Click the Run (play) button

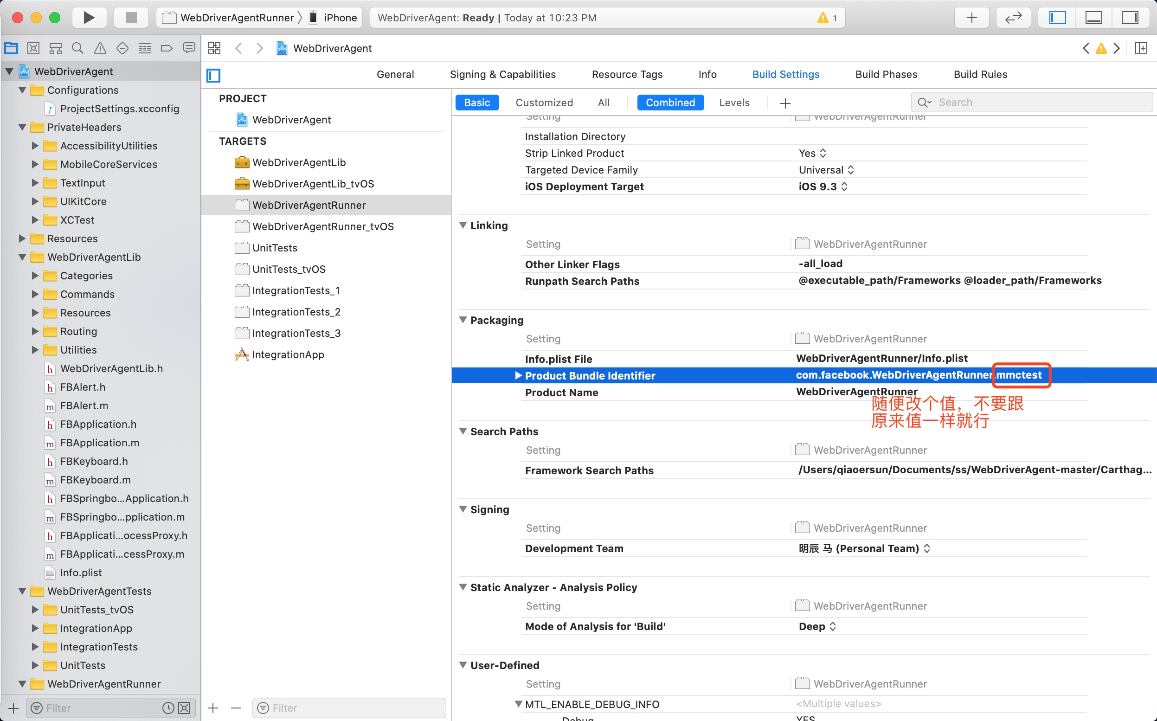tap(89, 18)
